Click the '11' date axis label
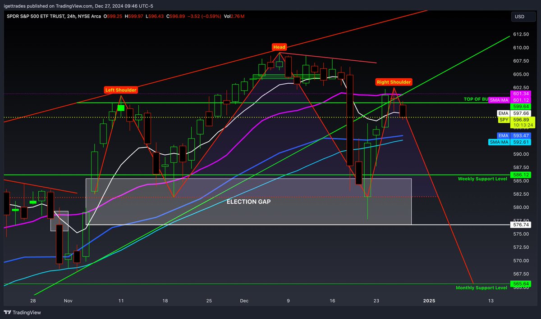Viewport: 541px width, 319px height. (121, 300)
